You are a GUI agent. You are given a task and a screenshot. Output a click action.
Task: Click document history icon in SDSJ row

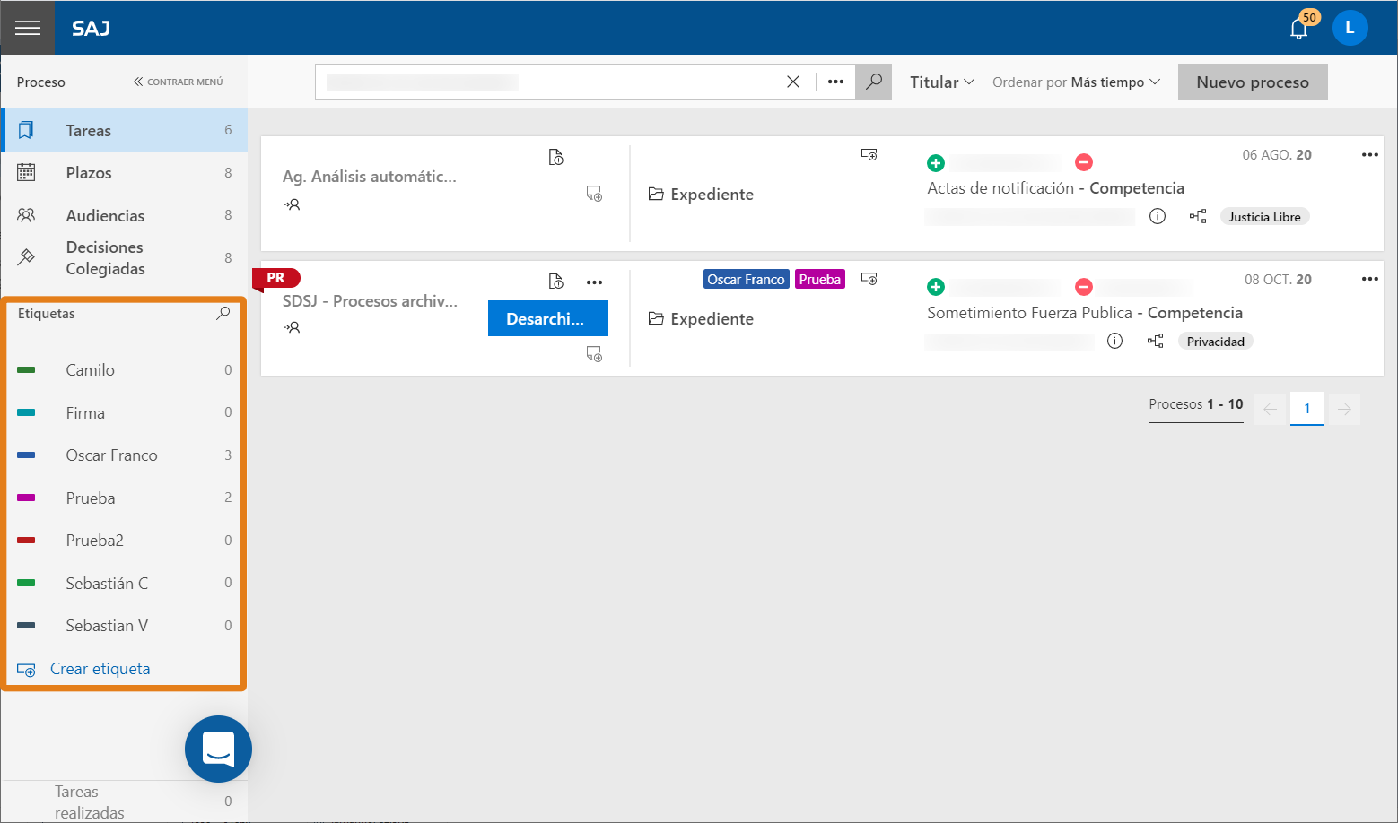(x=556, y=282)
